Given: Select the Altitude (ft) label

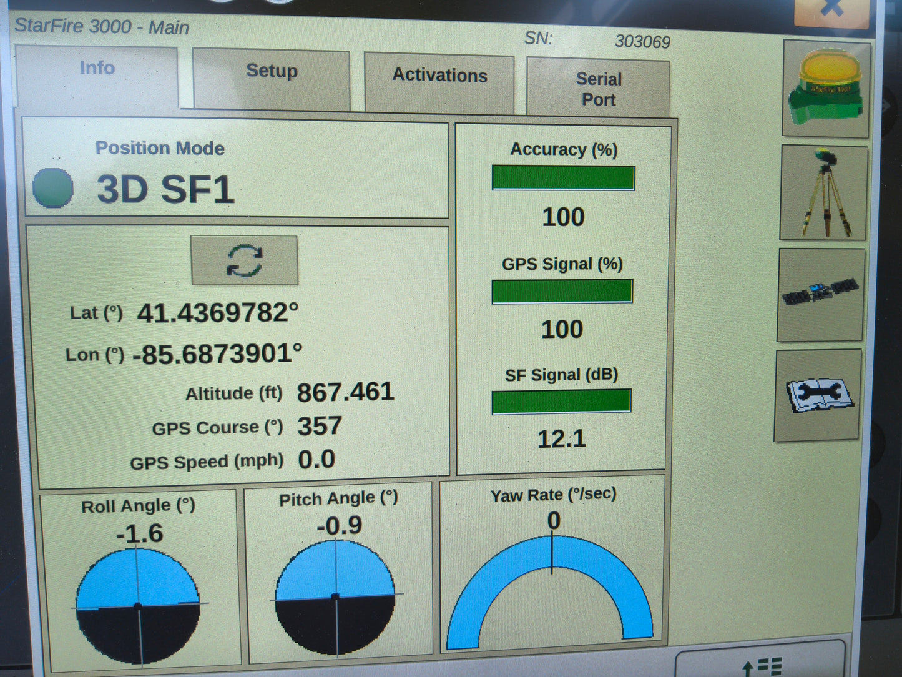Looking at the screenshot, I should [234, 394].
